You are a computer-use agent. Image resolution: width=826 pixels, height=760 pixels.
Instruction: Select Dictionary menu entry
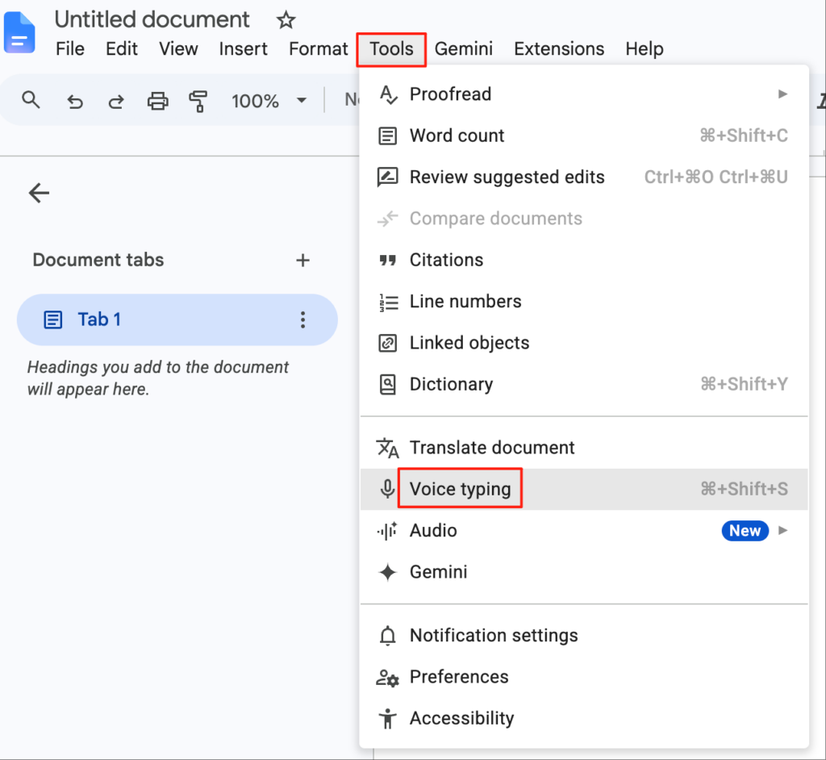click(x=584, y=384)
